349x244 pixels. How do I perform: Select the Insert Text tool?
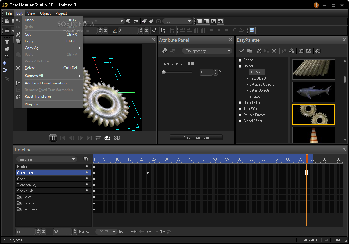(x=7, y=42)
